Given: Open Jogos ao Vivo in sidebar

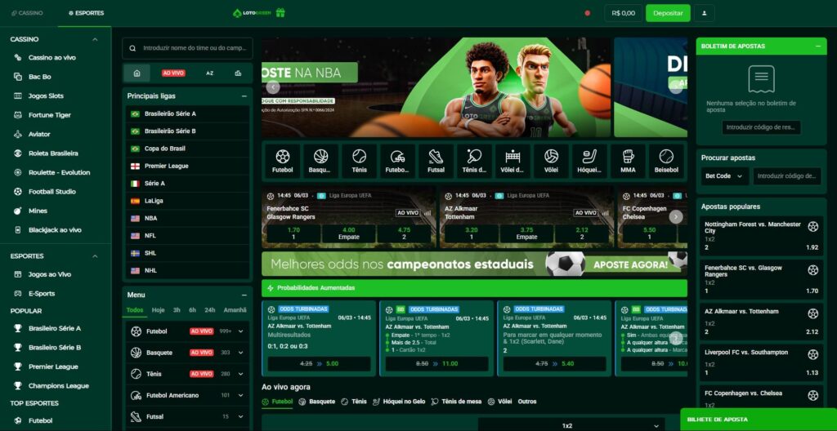Looking at the screenshot, I should pyautogui.click(x=50, y=274).
